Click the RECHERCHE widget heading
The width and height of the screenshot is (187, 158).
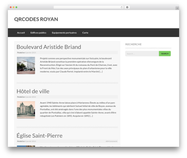[134, 44]
